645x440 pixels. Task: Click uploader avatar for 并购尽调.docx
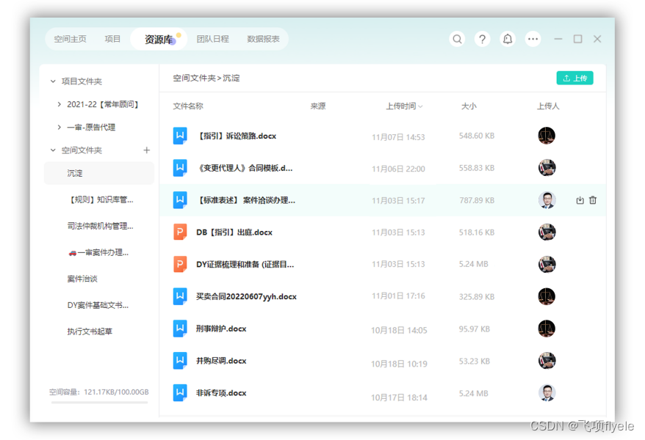(x=547, y=361)
